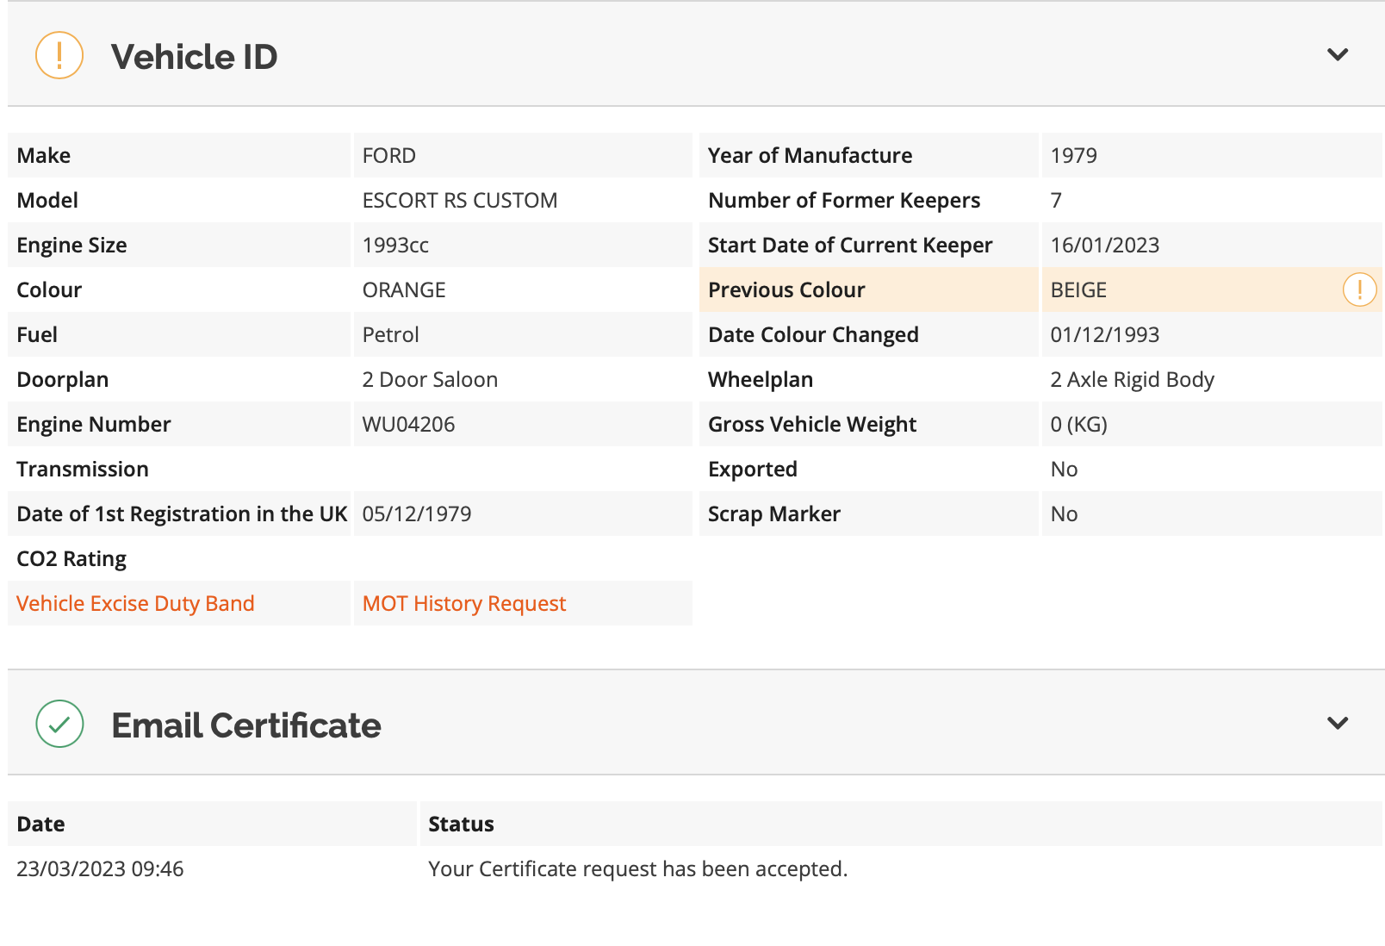Collapse the Email Certificate section chevron
Viewport: 1385px width, 946px height.
(x=1338, y=723)
